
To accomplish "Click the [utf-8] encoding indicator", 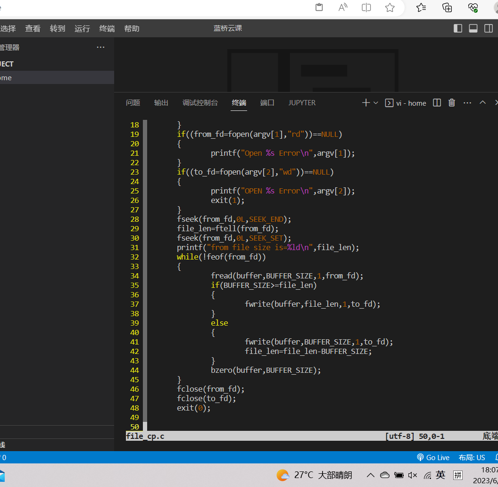I will pyautogui.click(x=400, y=436).
